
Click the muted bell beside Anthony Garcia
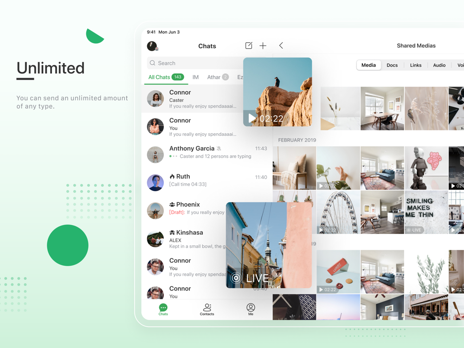pyautogui.click(x=219, y=148)
